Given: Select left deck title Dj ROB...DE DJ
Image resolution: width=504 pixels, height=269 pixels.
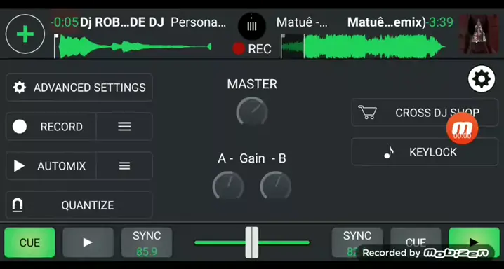Looking at the screenshot, I should [x=122, y=22].
